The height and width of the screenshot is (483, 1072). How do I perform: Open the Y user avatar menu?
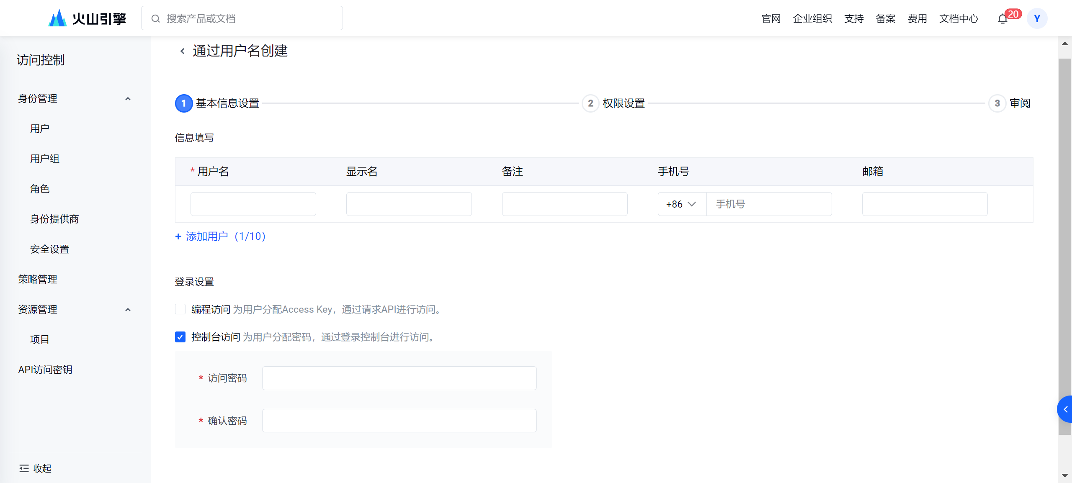click(1037, 18)
